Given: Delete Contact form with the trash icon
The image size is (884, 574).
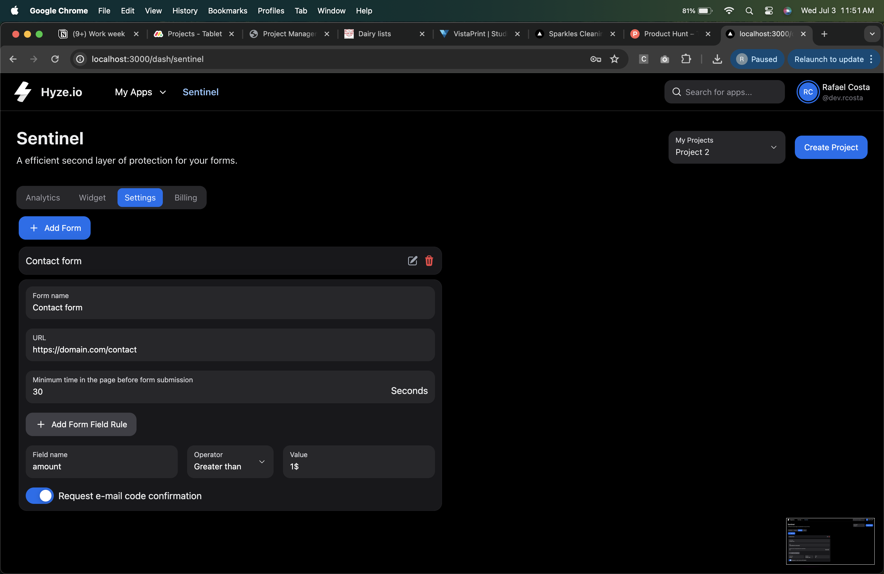Looking at the screenshot, I should 429,261.
